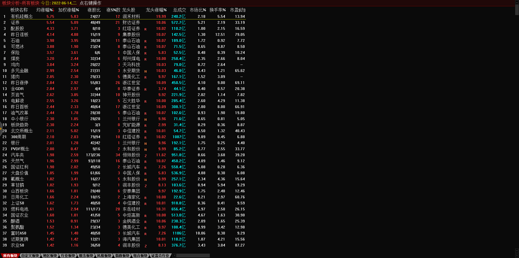Click the N marker beside 永安期货
519x258 pixels.
tap(145, 71)
